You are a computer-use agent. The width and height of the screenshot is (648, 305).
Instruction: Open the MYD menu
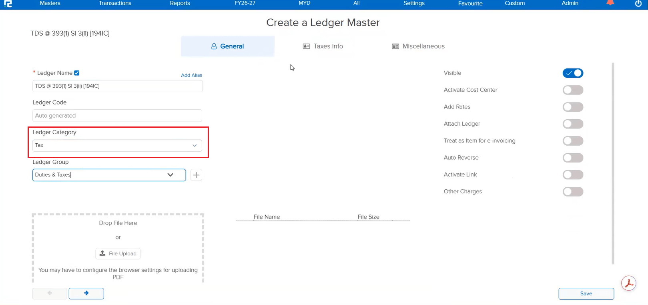305,3
